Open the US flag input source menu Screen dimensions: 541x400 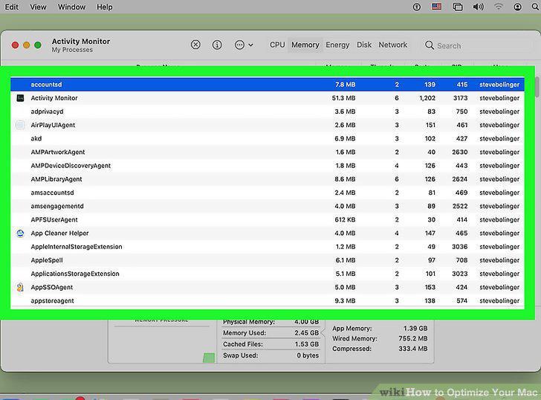coord(436,7)
